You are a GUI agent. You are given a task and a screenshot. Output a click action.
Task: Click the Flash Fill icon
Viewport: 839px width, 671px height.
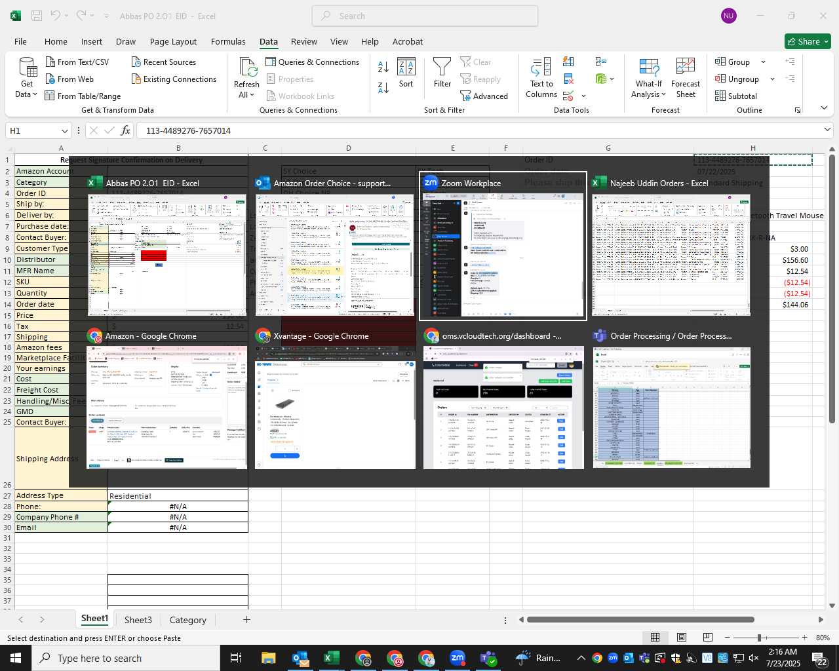569,62
